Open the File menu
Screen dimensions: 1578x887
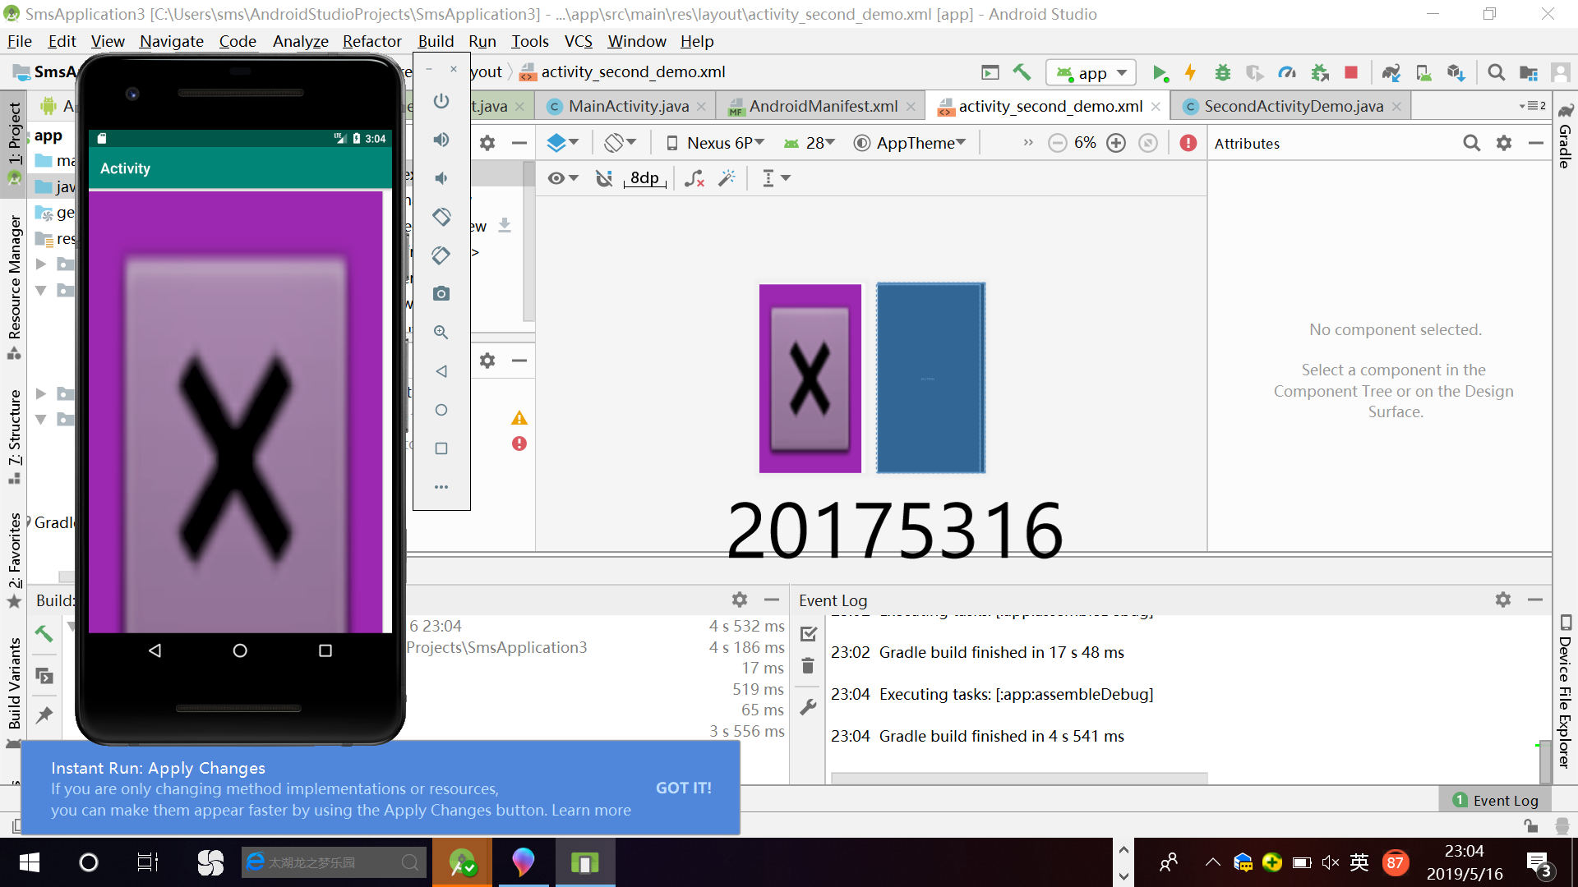[x=20, y=41]
